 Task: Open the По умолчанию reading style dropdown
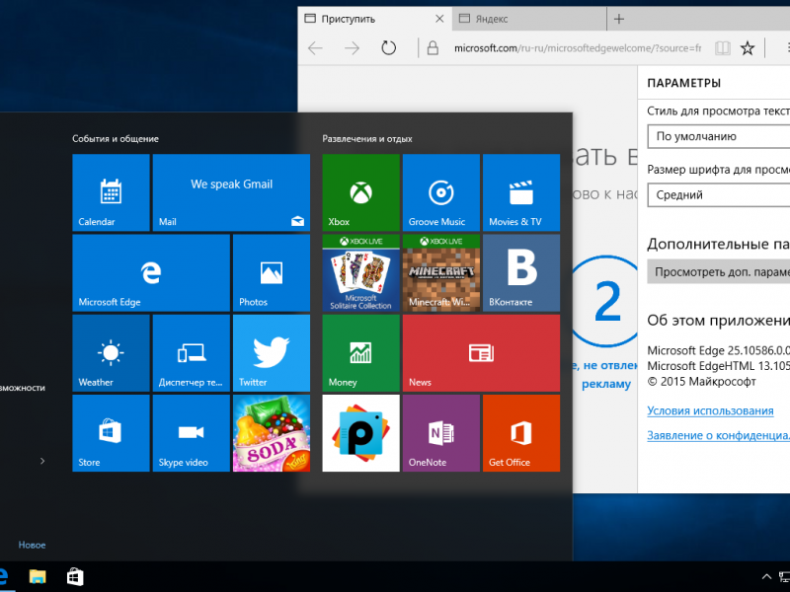[x=719, y=136]
